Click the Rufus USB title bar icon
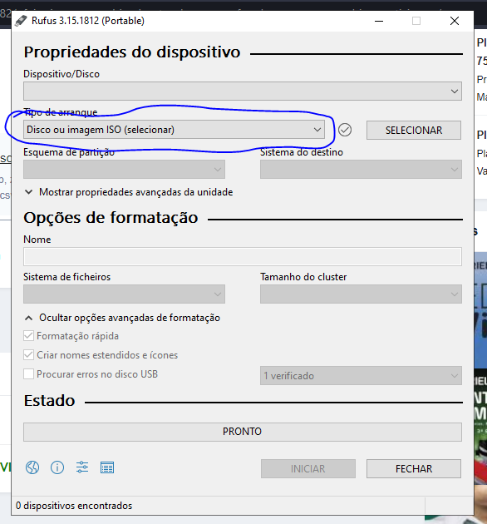This screenshot has width=487, height=524. coord(21,21)
